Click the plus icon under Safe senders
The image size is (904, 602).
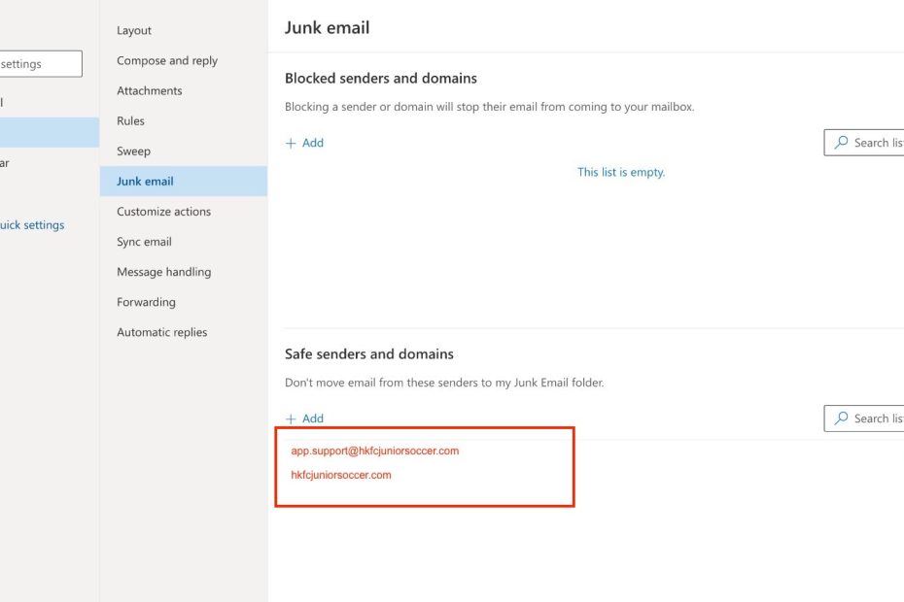point(291,418)
